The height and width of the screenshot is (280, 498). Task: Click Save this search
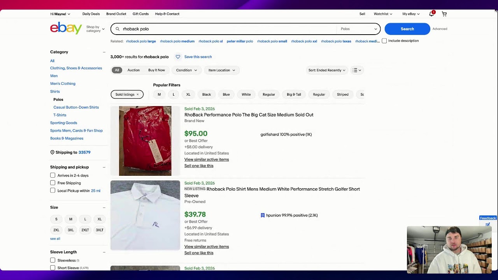click(x=198, y=57)
